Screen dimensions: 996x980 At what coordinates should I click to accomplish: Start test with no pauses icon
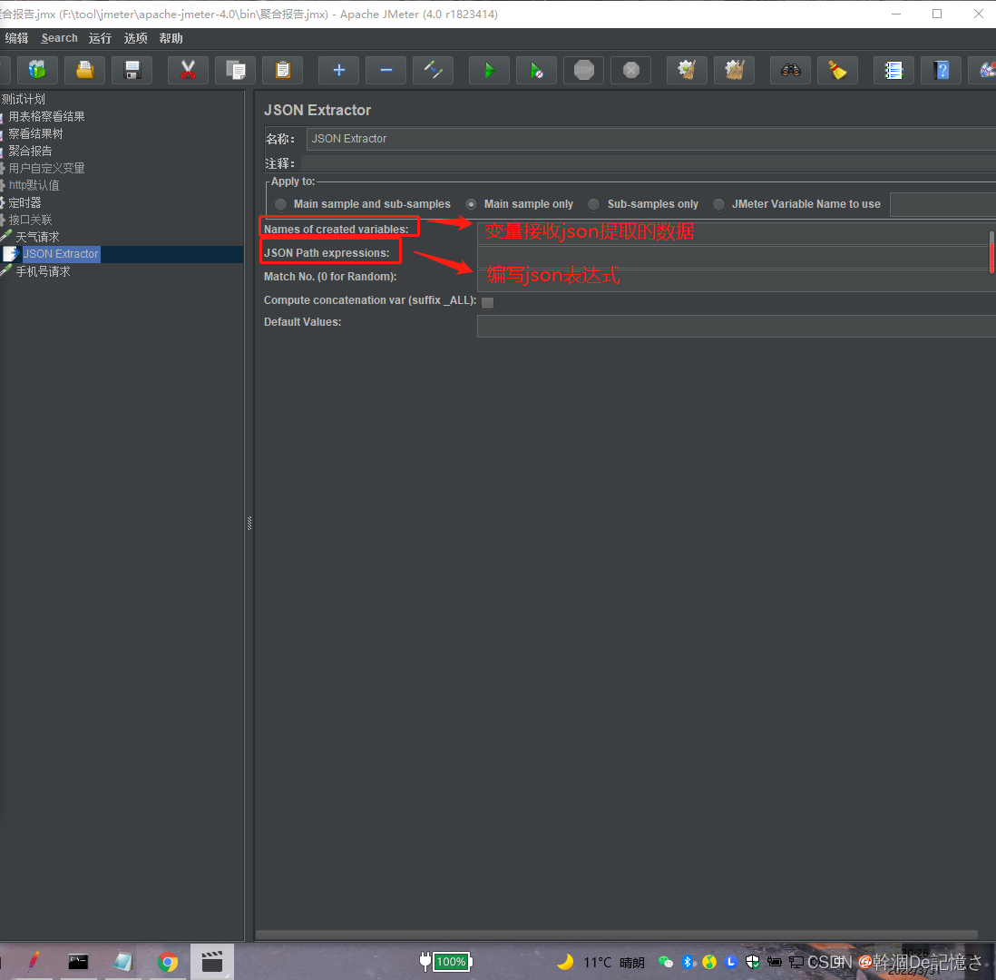(537, 70)
